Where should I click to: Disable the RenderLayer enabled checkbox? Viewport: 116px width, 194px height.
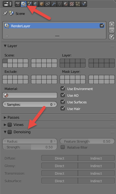tap(102, 26)
